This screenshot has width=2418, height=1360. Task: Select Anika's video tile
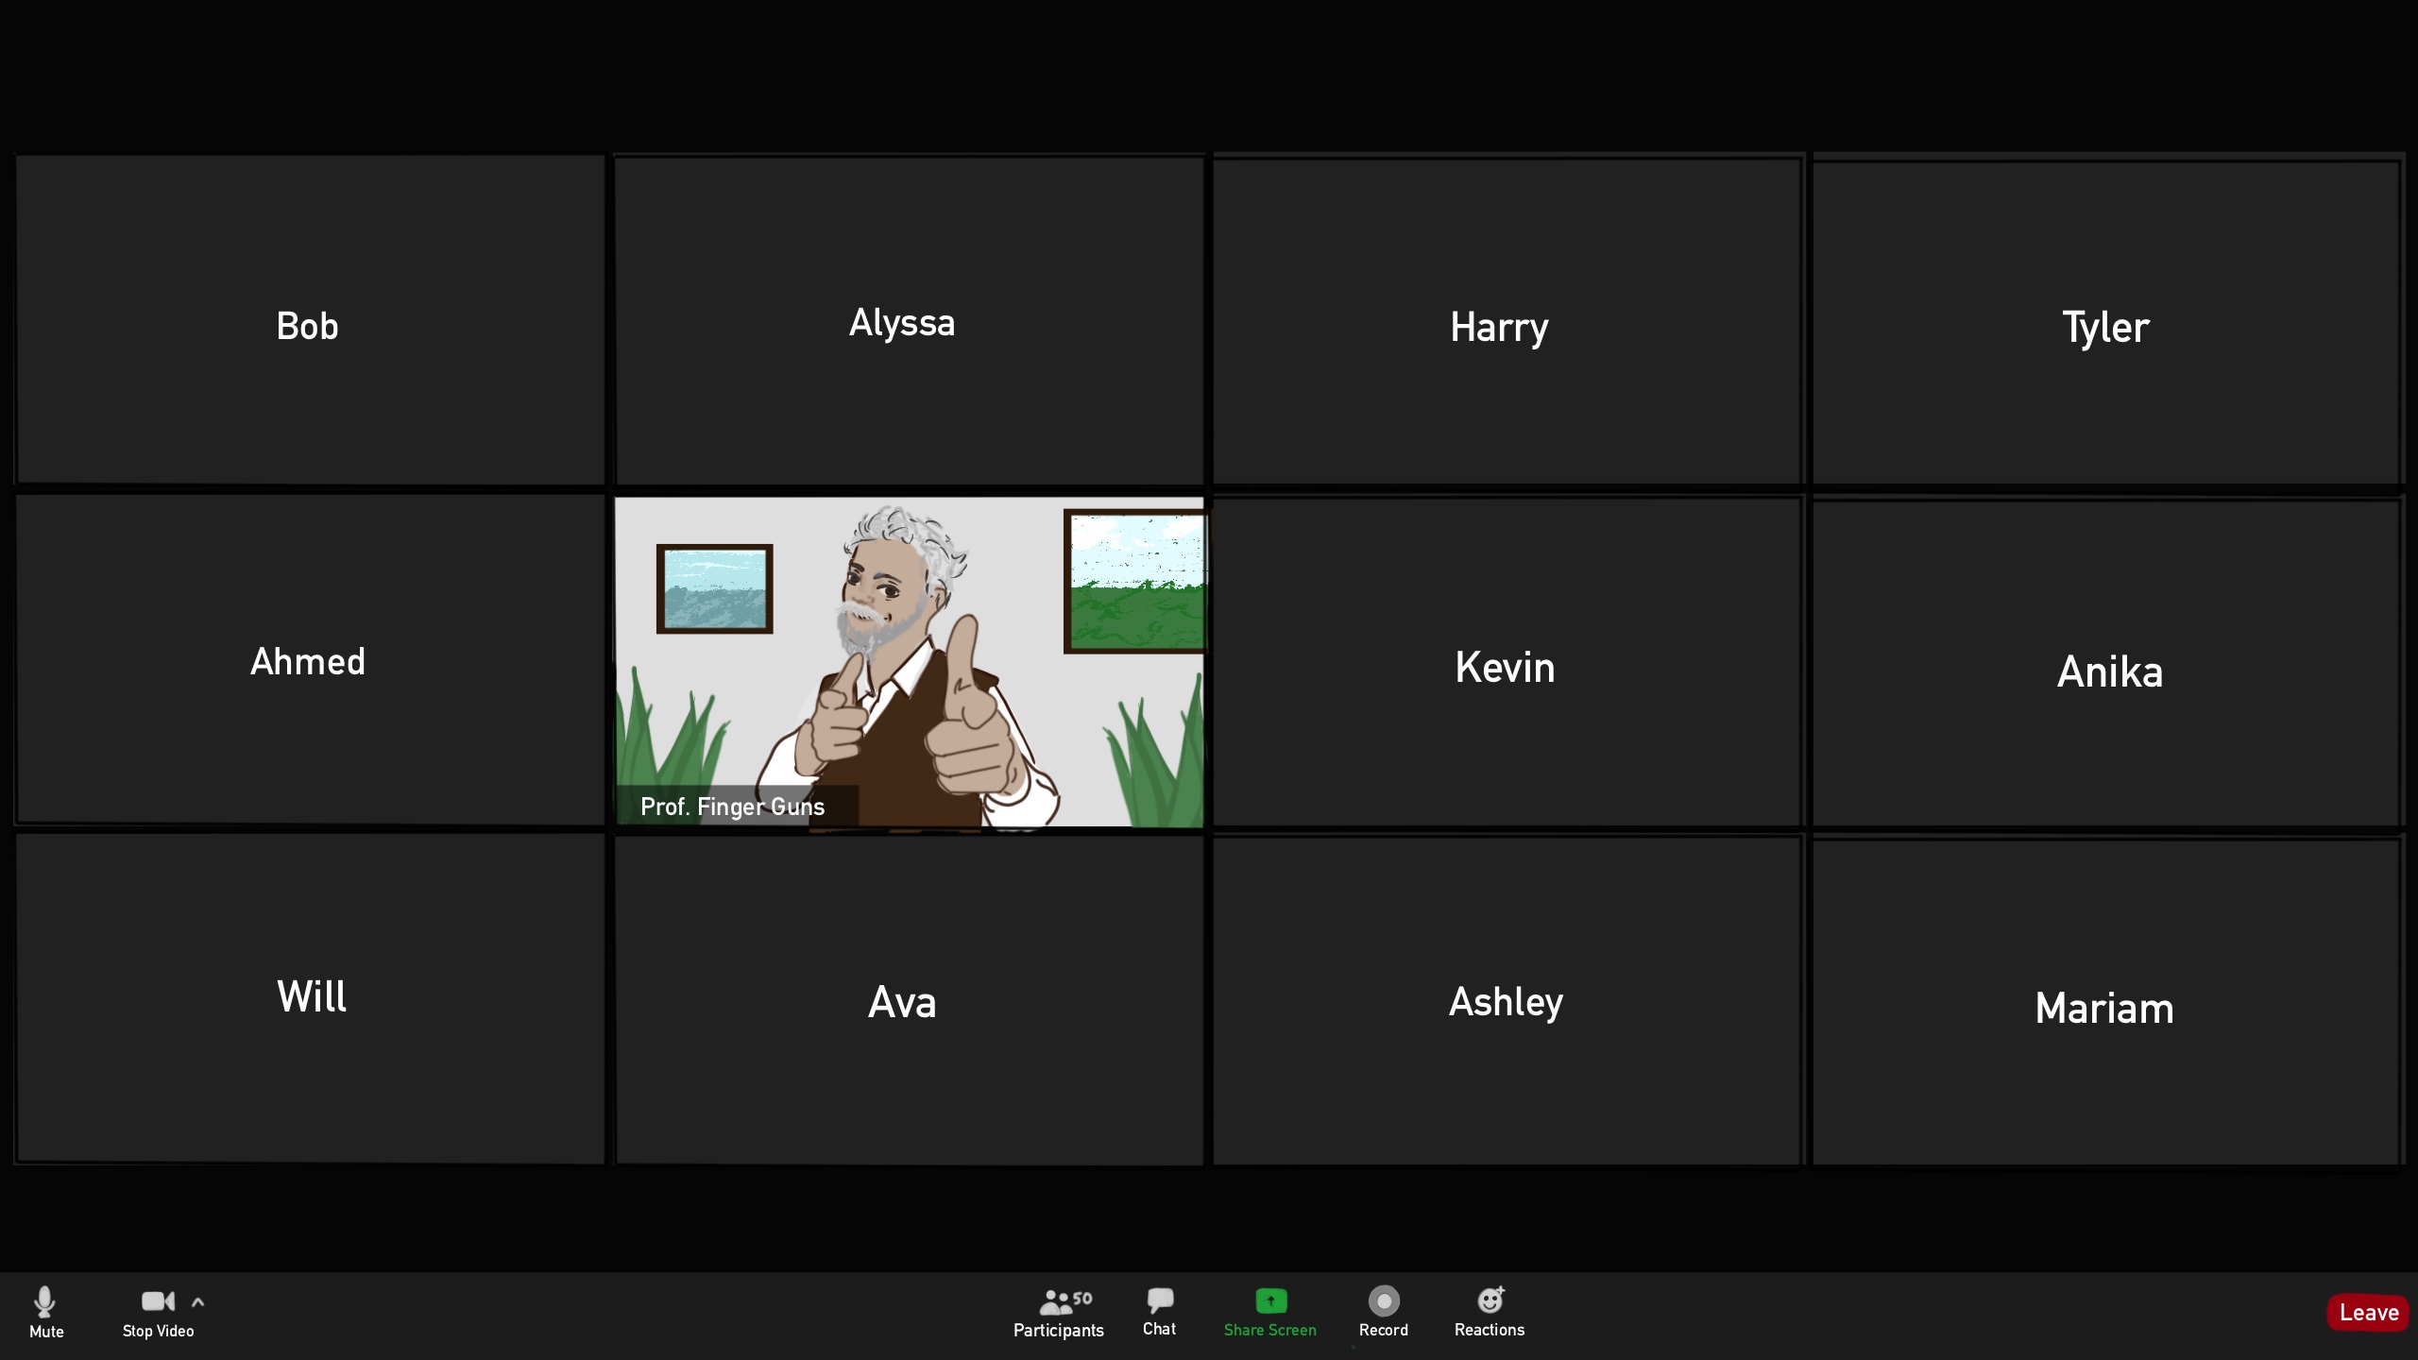coord(2109,671)
